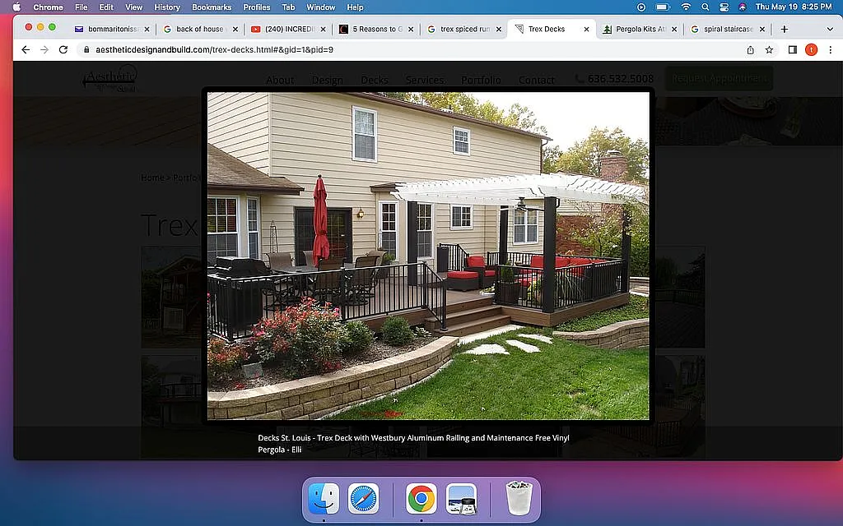Open Chrome from the Dock
This screenshot has height=526, width=843.
coord(421,499)
